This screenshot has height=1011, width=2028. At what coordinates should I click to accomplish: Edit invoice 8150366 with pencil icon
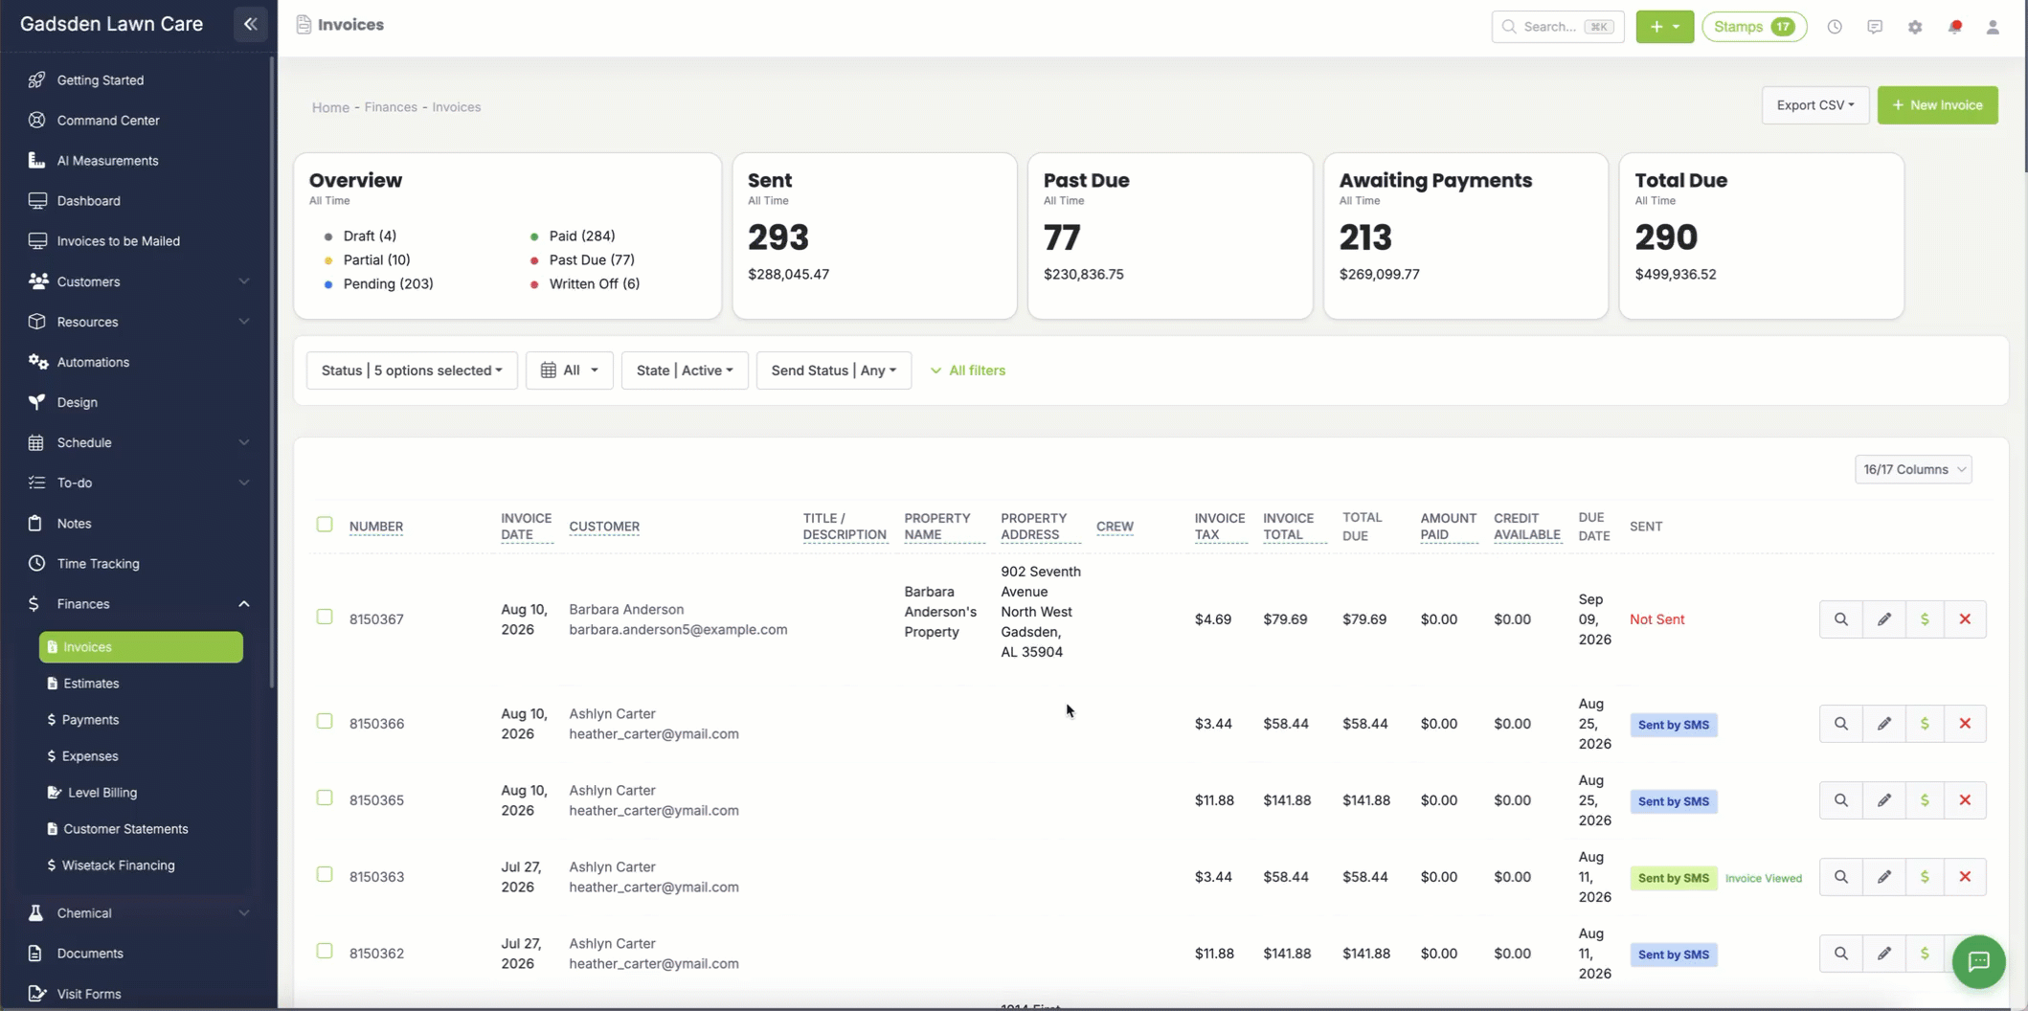pos(1883,724)
